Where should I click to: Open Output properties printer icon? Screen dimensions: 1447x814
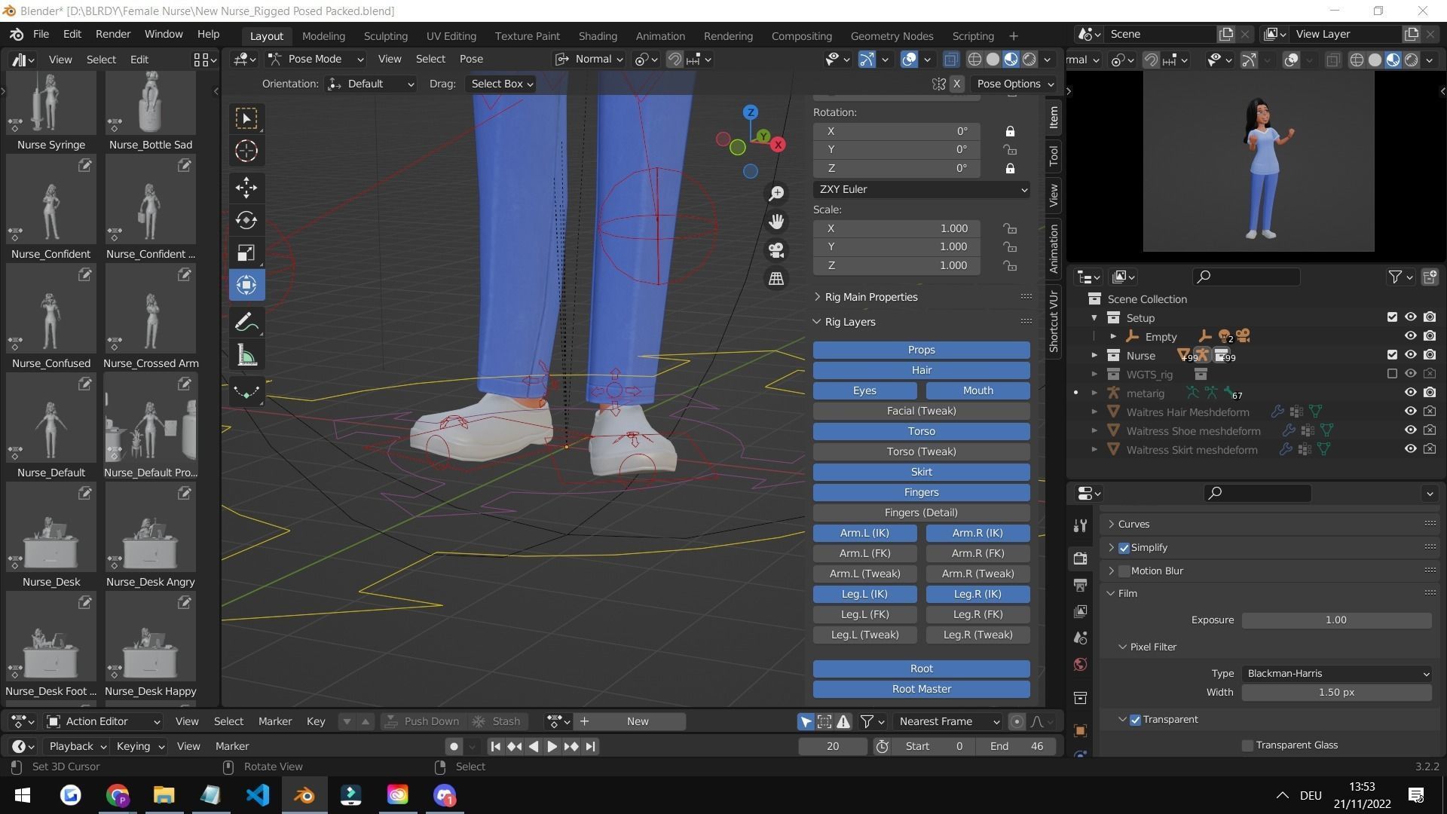point(1080,585)
